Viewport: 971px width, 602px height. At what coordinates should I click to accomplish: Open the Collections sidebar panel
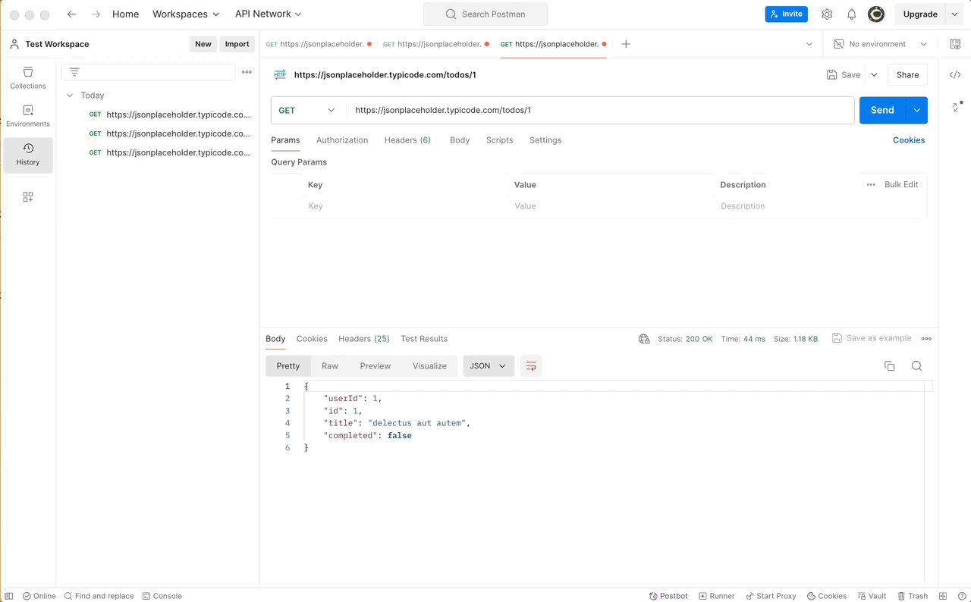pyautogui.click(x=28, y=78)
